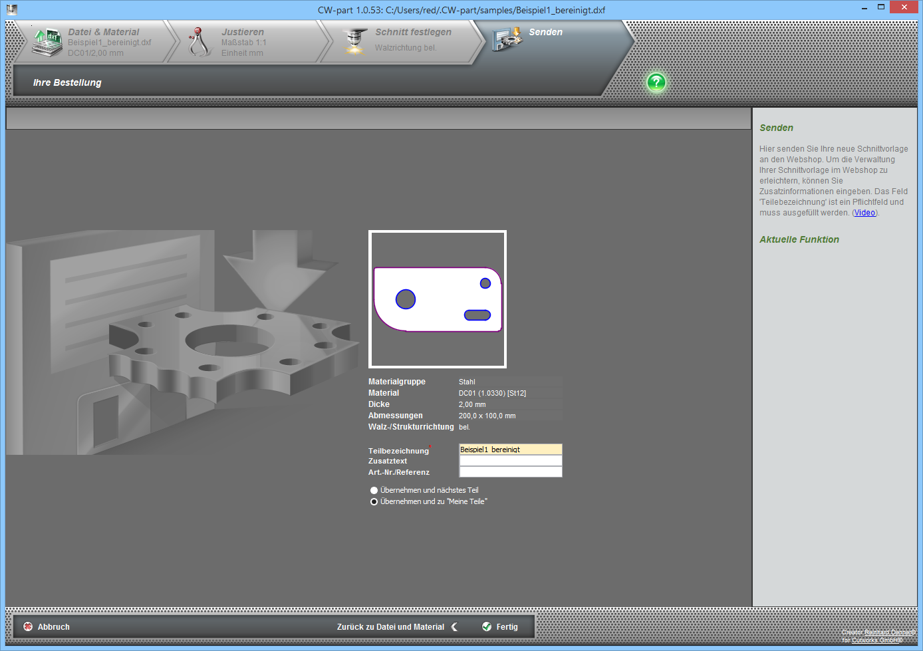Select 'Übernehmen und nächstes Teil' option
This screenshot has width=923, height=651.
click(374, 490)
